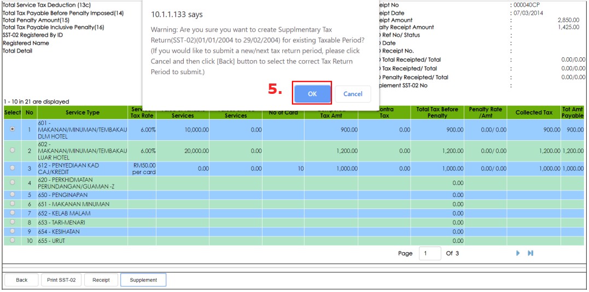Select radio button for row 601 DLM HOTEL
Viewport: 589px width, 292px height.
coord(13,130)
